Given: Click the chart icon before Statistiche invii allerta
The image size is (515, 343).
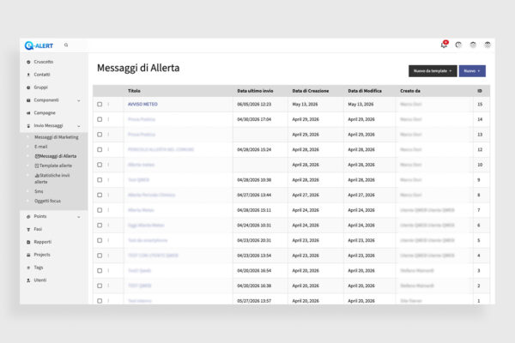Looking at the screenshot, I should coord(37,175).
